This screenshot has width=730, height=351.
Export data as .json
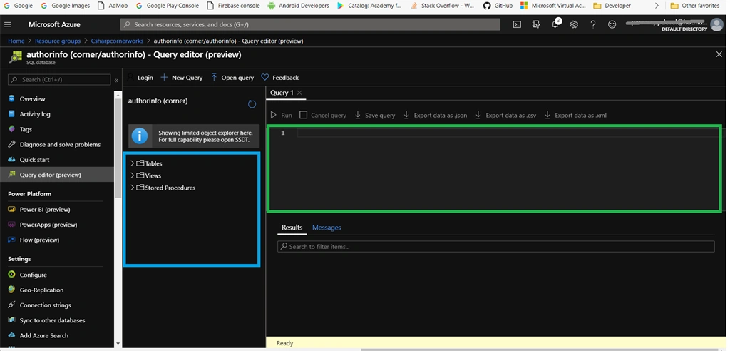(x=435, y=115)
